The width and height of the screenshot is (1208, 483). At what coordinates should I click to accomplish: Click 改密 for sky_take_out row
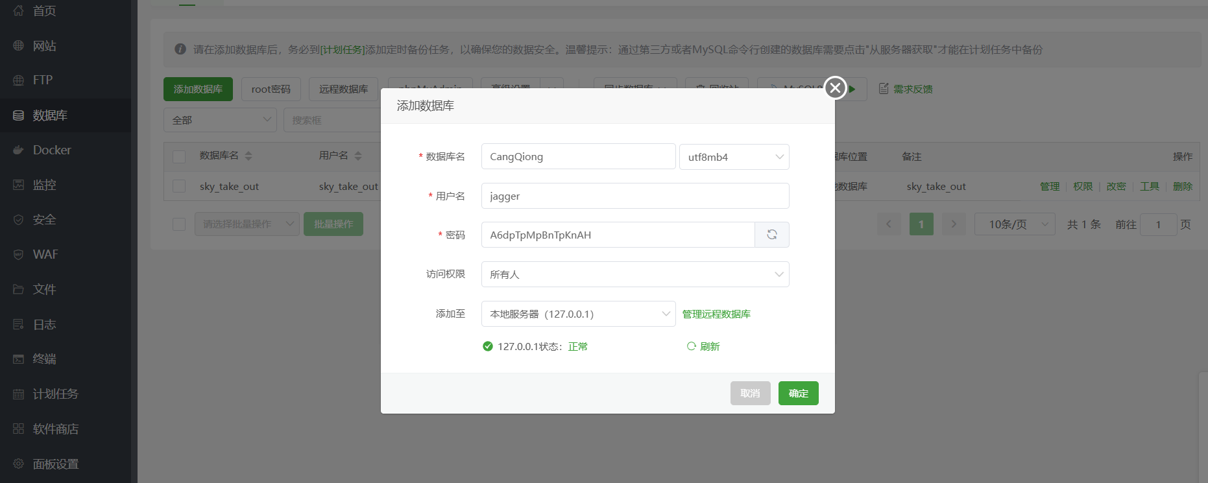click(x=1116, y=186)
